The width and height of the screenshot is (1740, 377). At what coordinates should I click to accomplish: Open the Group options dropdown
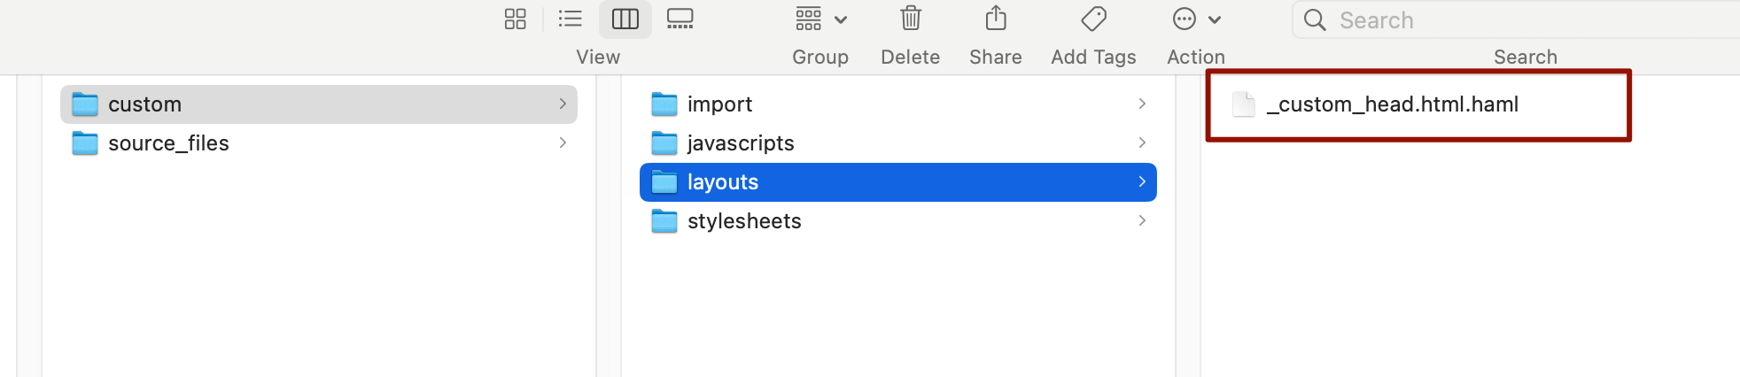[x=821, y=19]
